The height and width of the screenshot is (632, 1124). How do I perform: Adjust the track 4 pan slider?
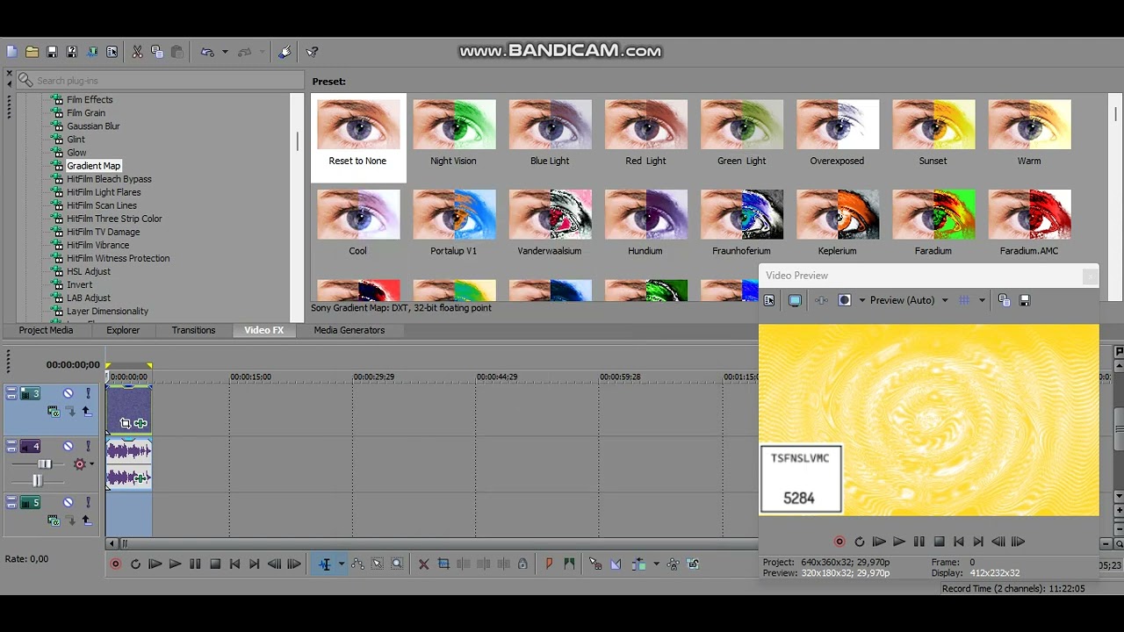coord(38,480)
